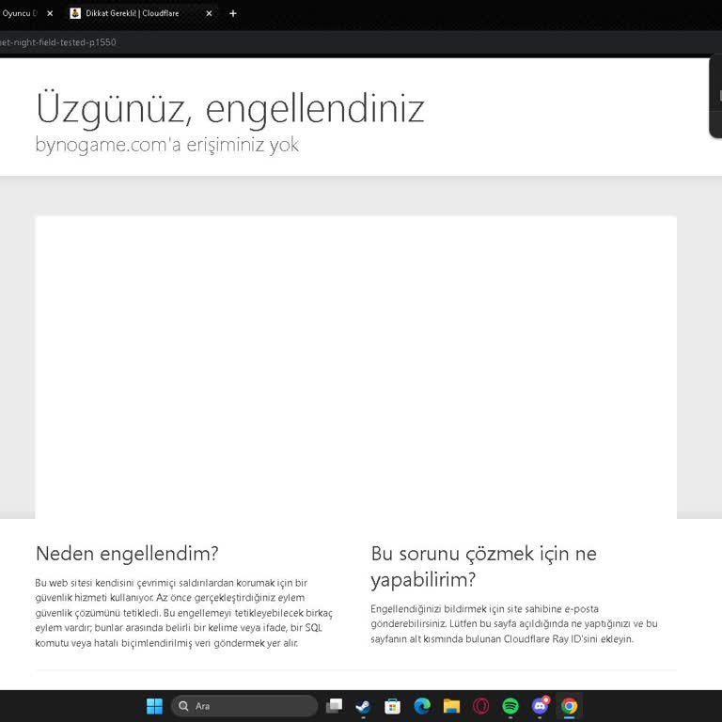
Task: Close the Oyuncu tab
Action: (x=50, y=13)
